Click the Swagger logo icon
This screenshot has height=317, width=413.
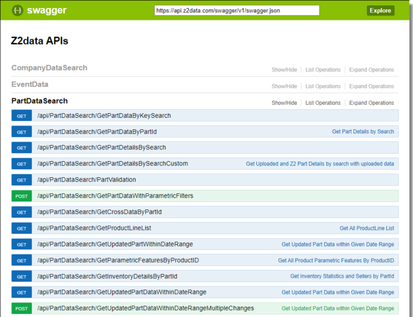[18, 10]
